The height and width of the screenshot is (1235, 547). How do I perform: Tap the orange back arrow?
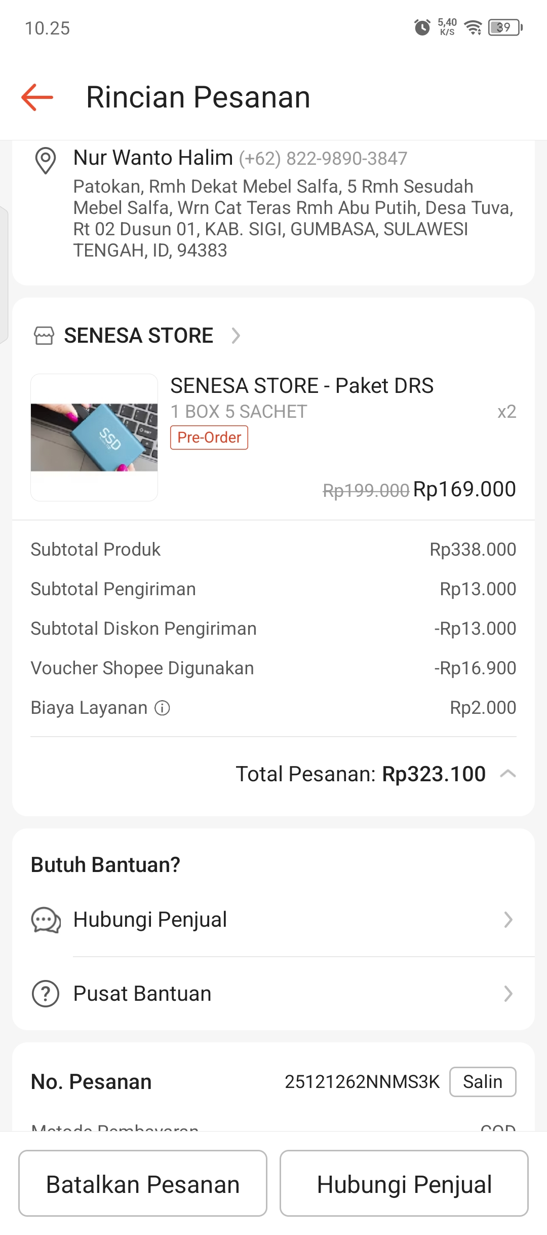pyautogui.click(x=37, y=97)
